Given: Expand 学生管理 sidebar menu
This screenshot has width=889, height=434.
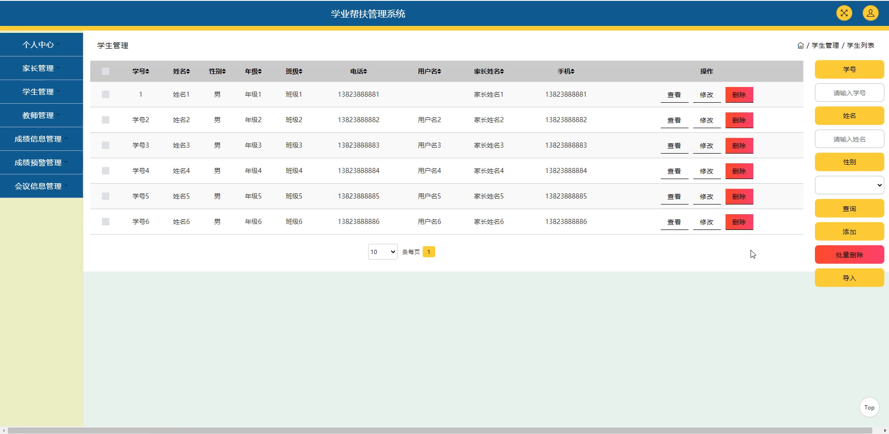Looking at the screenshot, I should tap(41, 92).
